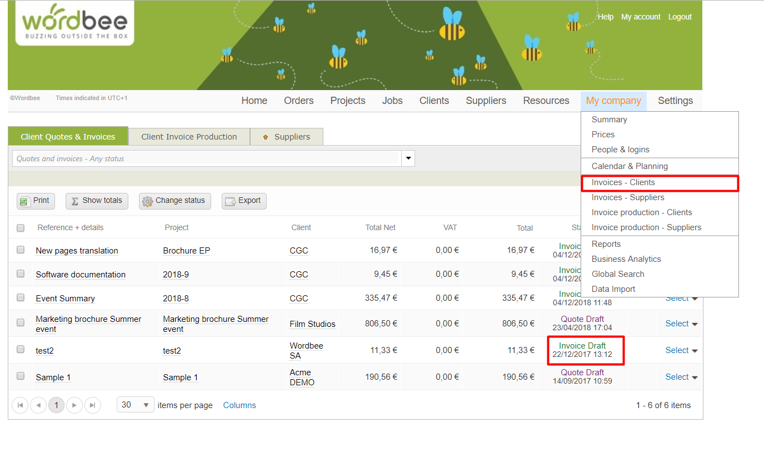Go to next page pagination arrow
Viewport: 764px width, 462px height.
74,405
